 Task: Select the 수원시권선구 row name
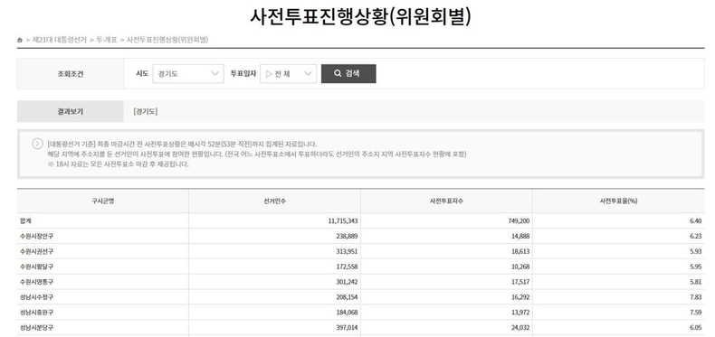click(x=36, y=251)
